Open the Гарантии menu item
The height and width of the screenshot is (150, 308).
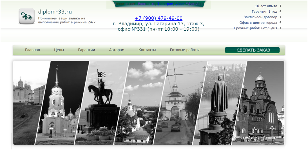[86, 50]
